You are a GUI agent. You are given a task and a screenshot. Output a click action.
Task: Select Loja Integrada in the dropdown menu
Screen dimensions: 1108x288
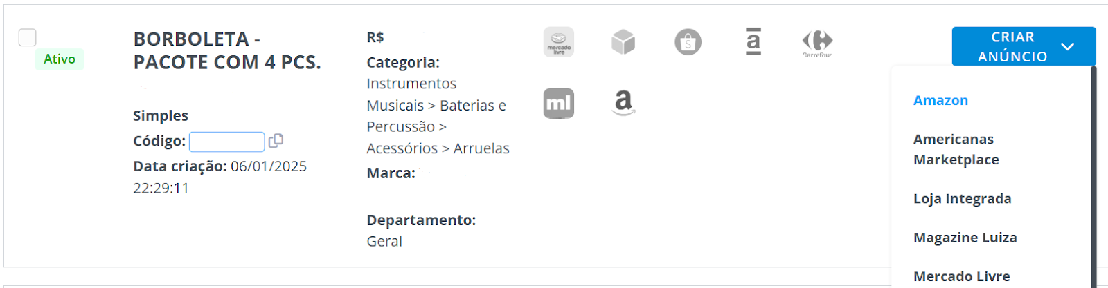coord(962,199)
